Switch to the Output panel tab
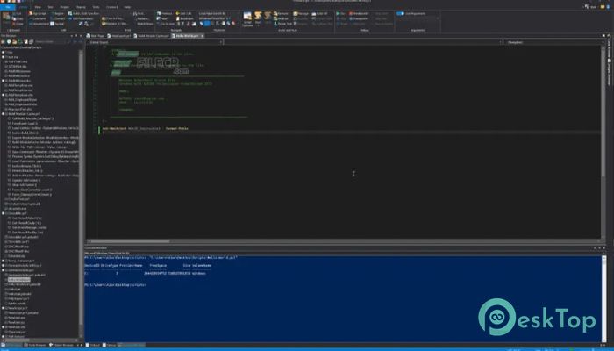Screen dimensions: 614x351 [x=93, y=345]
